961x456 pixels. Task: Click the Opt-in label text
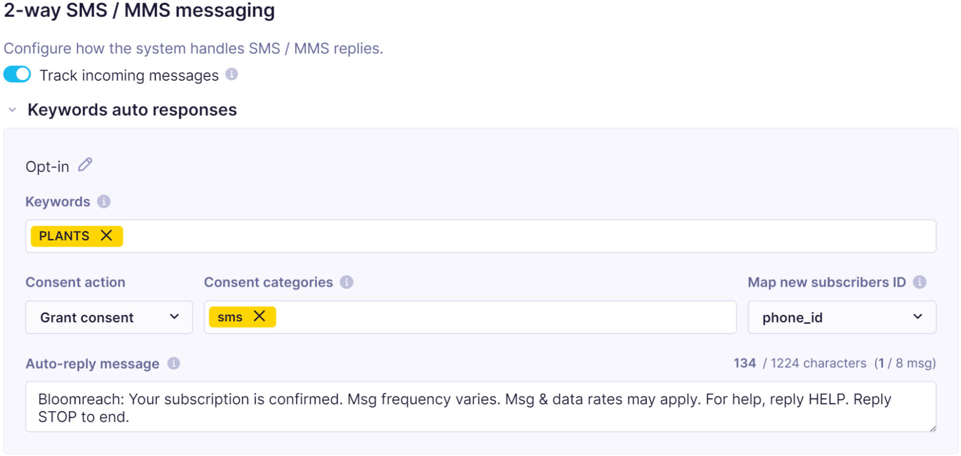coord(47,167)
